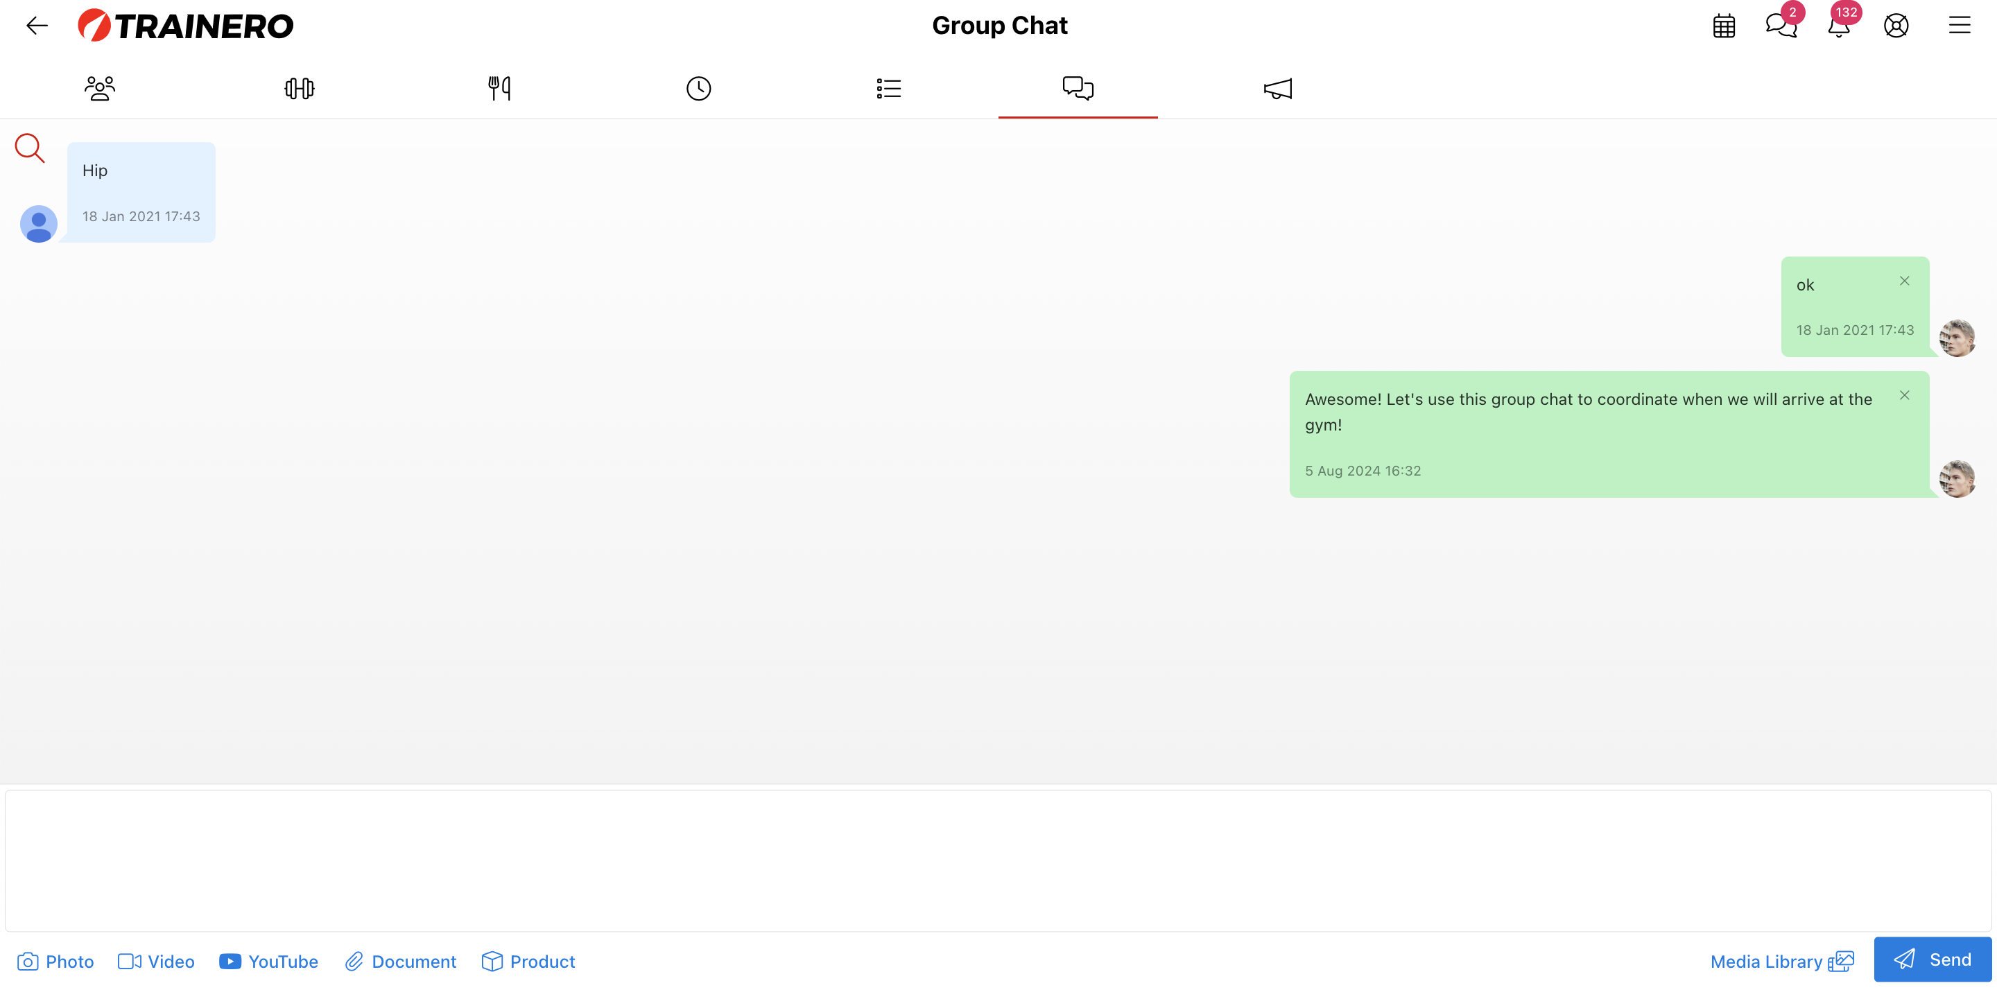Open notifications bell with 132 badge
1997x990 pixels.
click(x=1839, y=25)
